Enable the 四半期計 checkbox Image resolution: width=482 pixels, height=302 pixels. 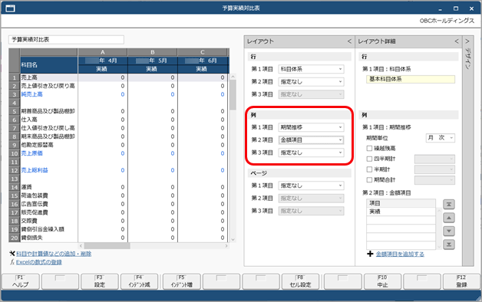(x=369, y=159)
